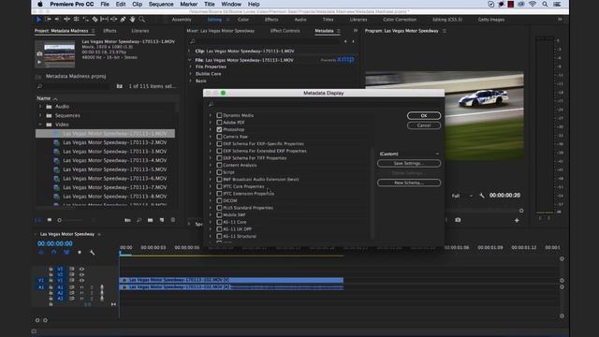Open program monitor wrench settings
This screenshot has height=337, width=599.
click(x=482, y=196)
